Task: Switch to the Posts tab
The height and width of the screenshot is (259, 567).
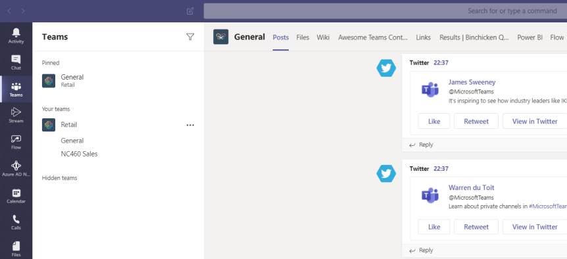Action: (x=281, y=37)
